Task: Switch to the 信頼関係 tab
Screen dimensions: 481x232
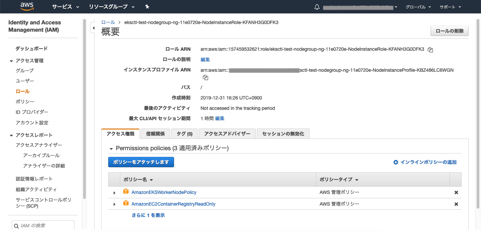Action: (155, 134)
